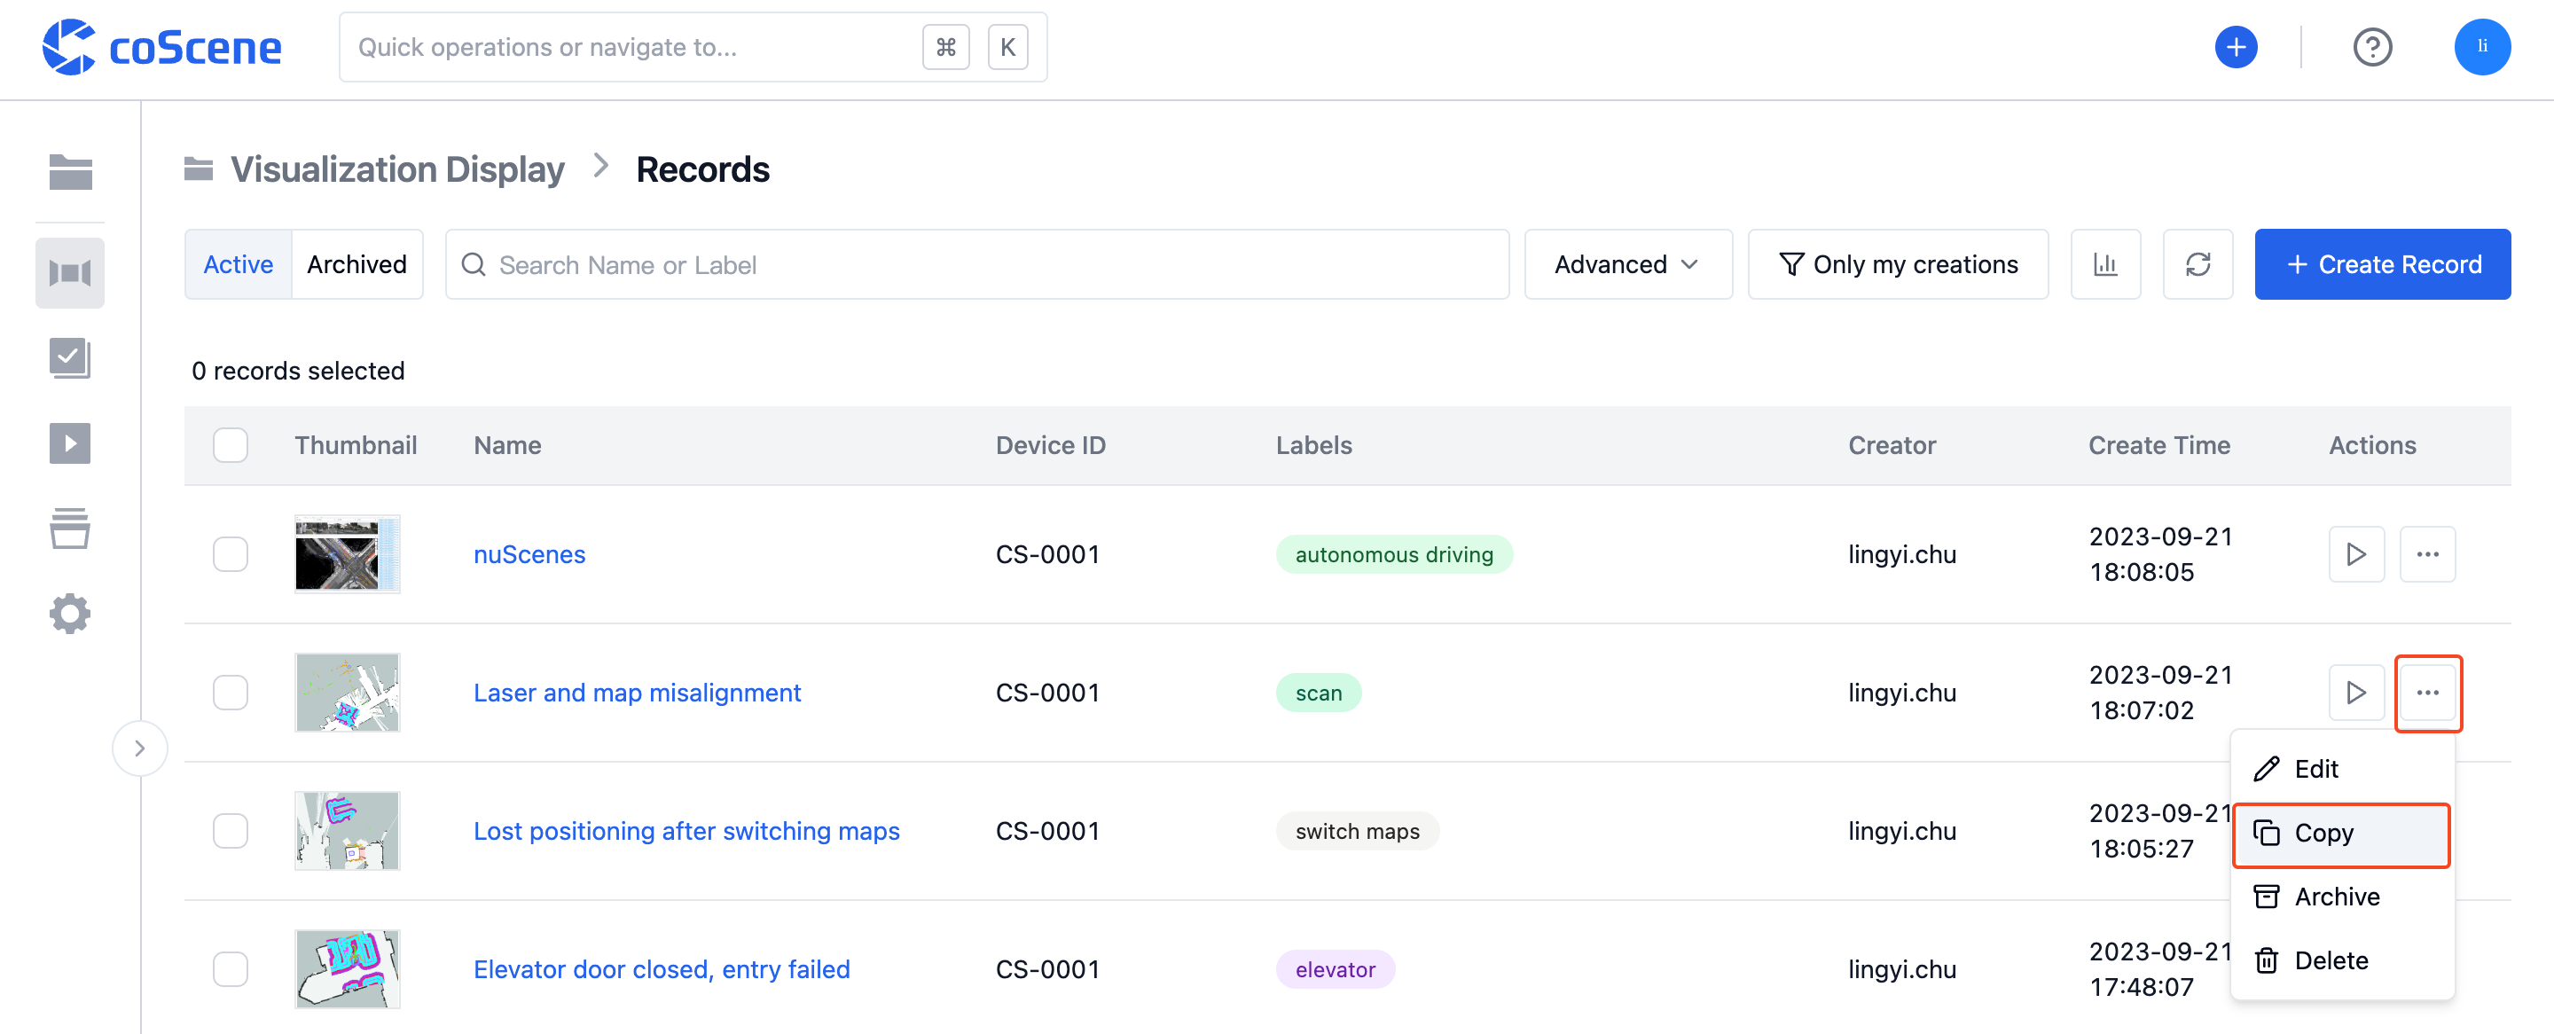Open the nuScenes record link
The height and width of the screenshot is (1034, 2554).
click(x=528, y=552)
